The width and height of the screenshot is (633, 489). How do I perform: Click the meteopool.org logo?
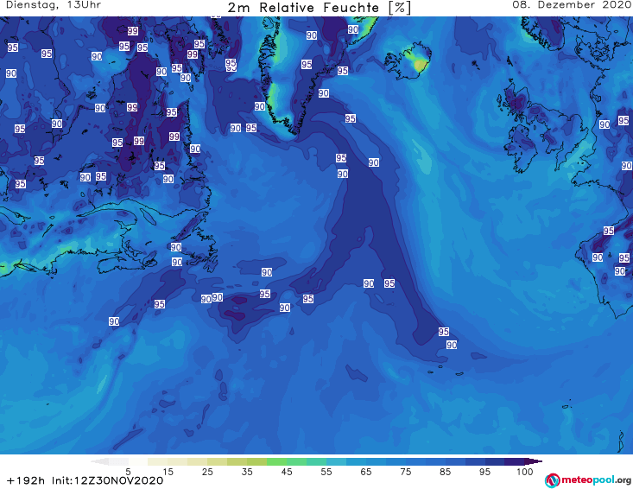coord(588,480)
